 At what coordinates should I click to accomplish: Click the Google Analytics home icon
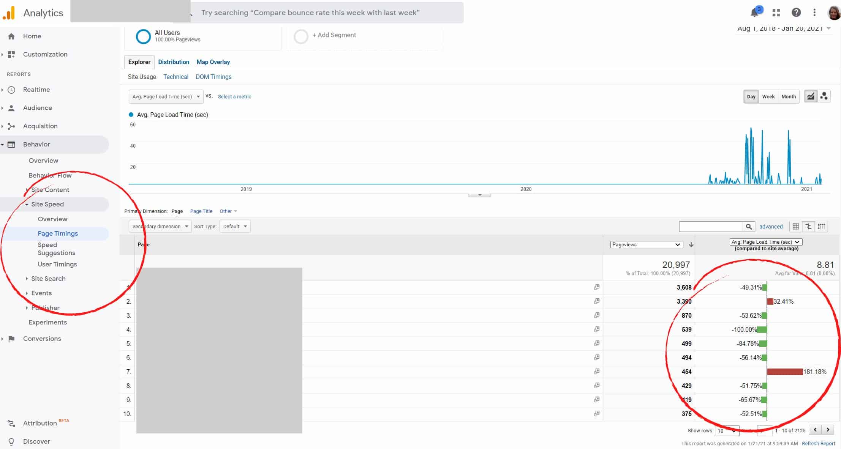[12, 36]
